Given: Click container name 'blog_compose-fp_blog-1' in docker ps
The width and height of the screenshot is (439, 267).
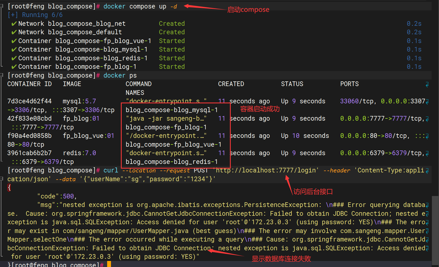Looking at the screenshot, I should tap(166, 127).
